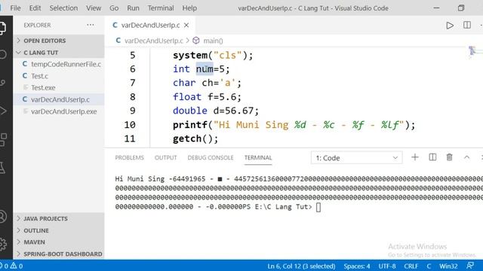Screen dimensions: 483x271
Task: Expand the Spring-Boot Dashboard section
Action: pos(59,254)
